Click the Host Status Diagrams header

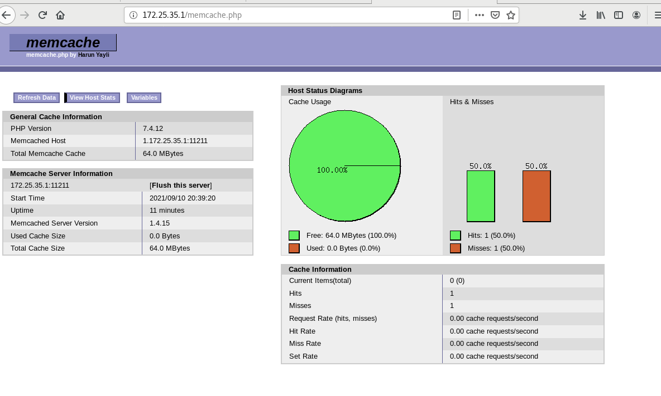(x=443, y=91)
